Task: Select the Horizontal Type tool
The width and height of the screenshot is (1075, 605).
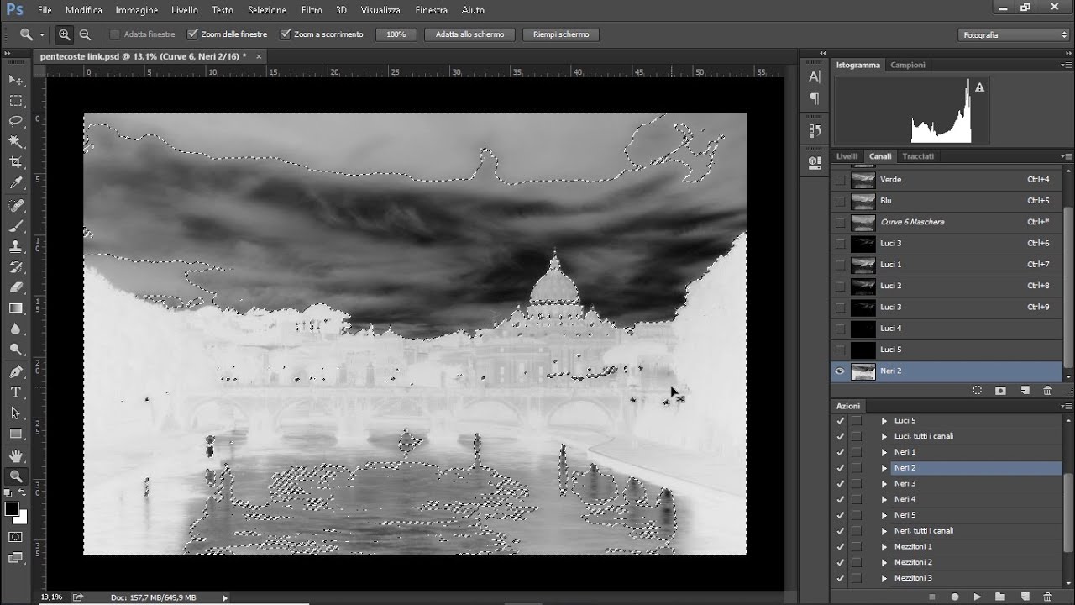Action: coord(16,392)
